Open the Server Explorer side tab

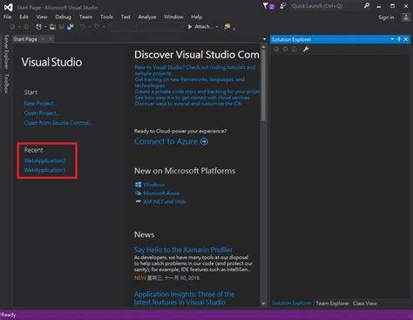click(6, 51)
